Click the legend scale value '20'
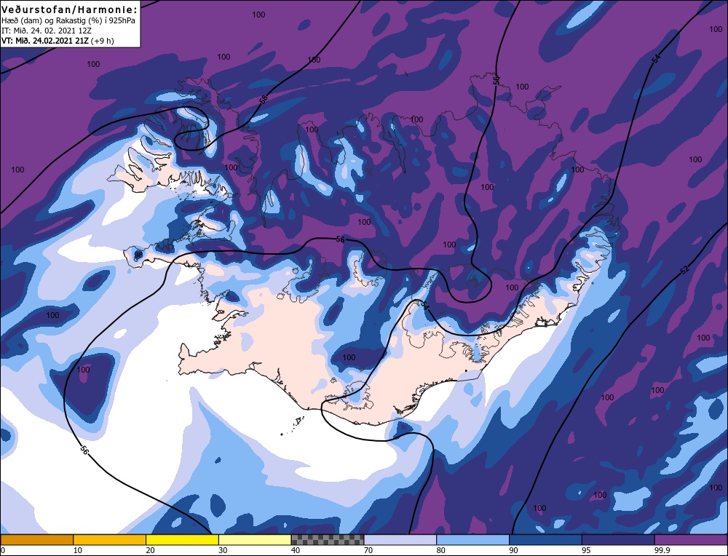The image size is (728, 556). [x=151, y=550]
